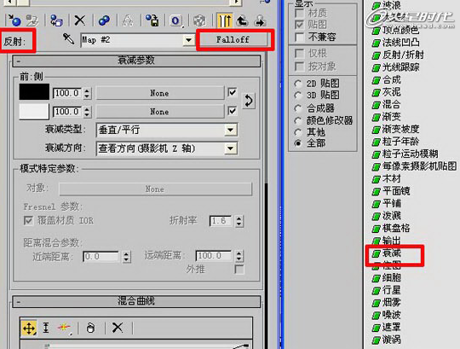Choose 衰减 in the map list
Image resolution: width=460 pixels, height=349 pixels.
click(x=391, y=253)
